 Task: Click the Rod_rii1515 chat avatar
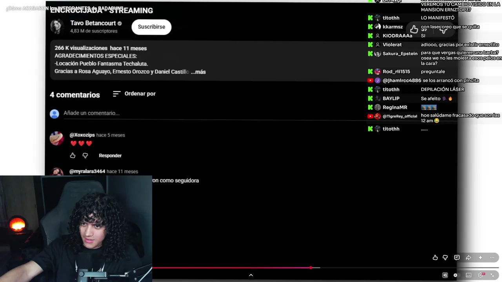point(378,72)
